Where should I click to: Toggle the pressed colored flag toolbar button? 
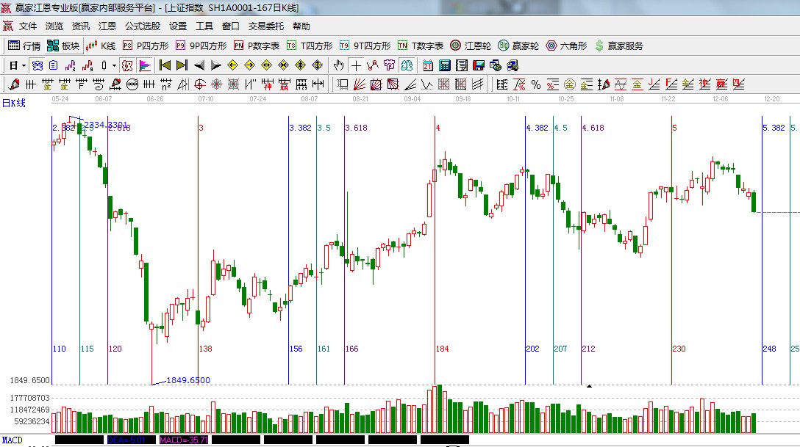pos(144,65)
